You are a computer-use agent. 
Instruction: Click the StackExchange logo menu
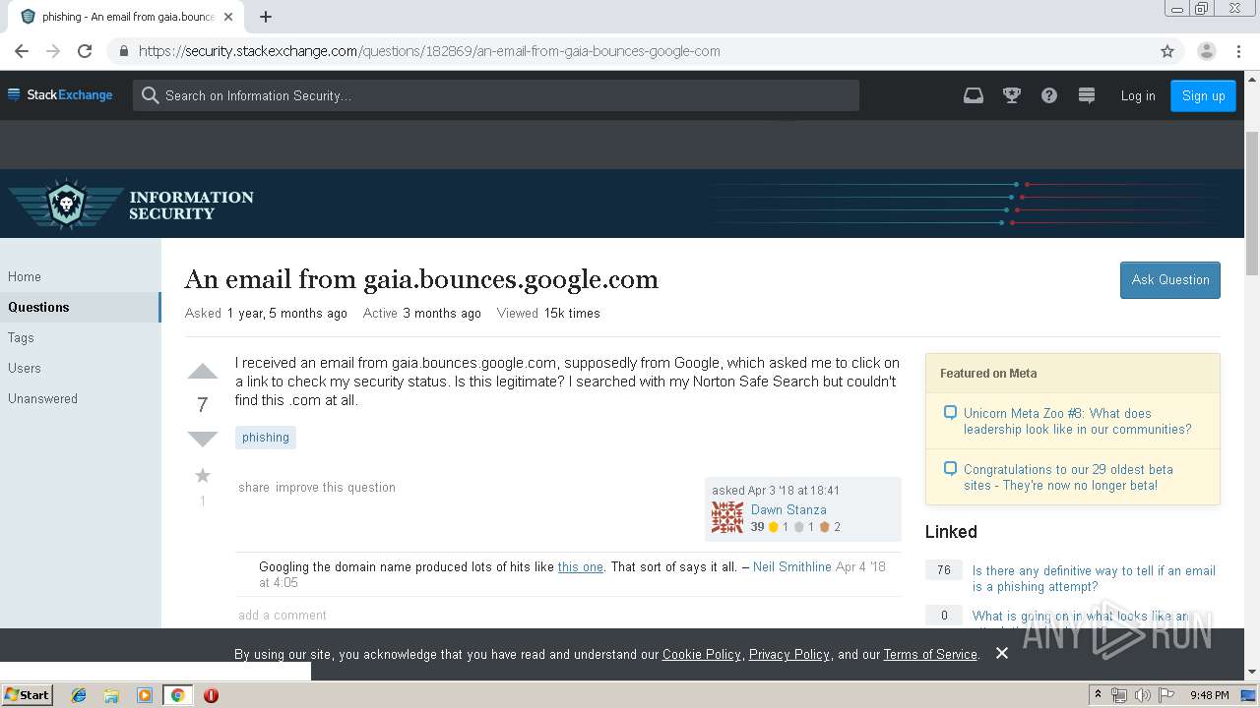[x=60, y=95]
